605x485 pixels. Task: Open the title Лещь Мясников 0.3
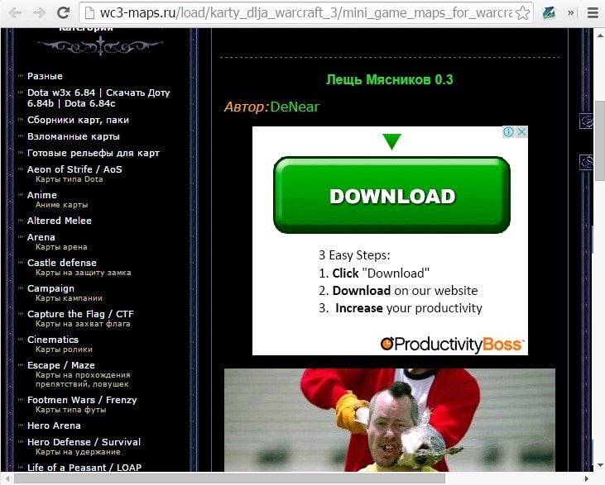click(x=390, y=79)
